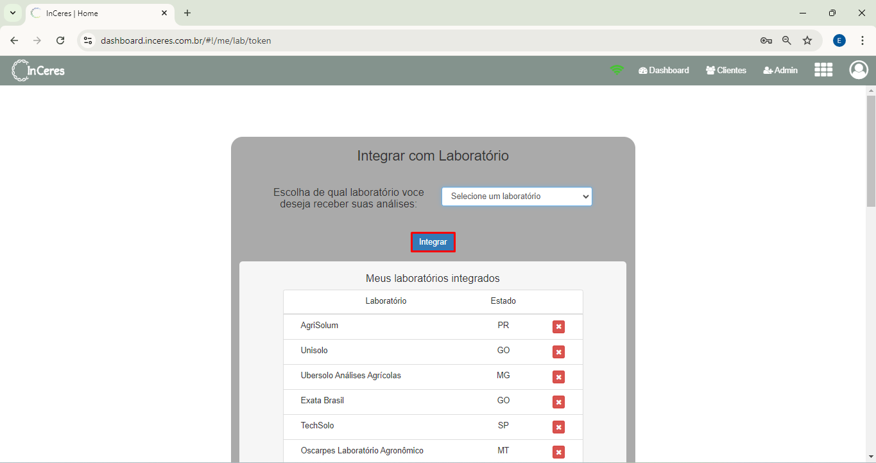Delete the Exata Brasil integration
Viewport: 876px width, 463px height.
[558, 402]
